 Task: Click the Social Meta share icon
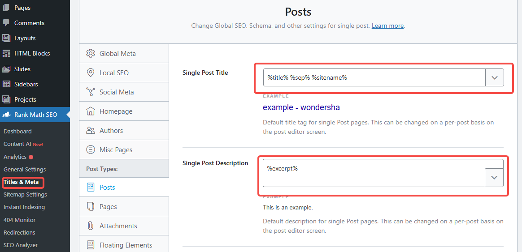91,92
